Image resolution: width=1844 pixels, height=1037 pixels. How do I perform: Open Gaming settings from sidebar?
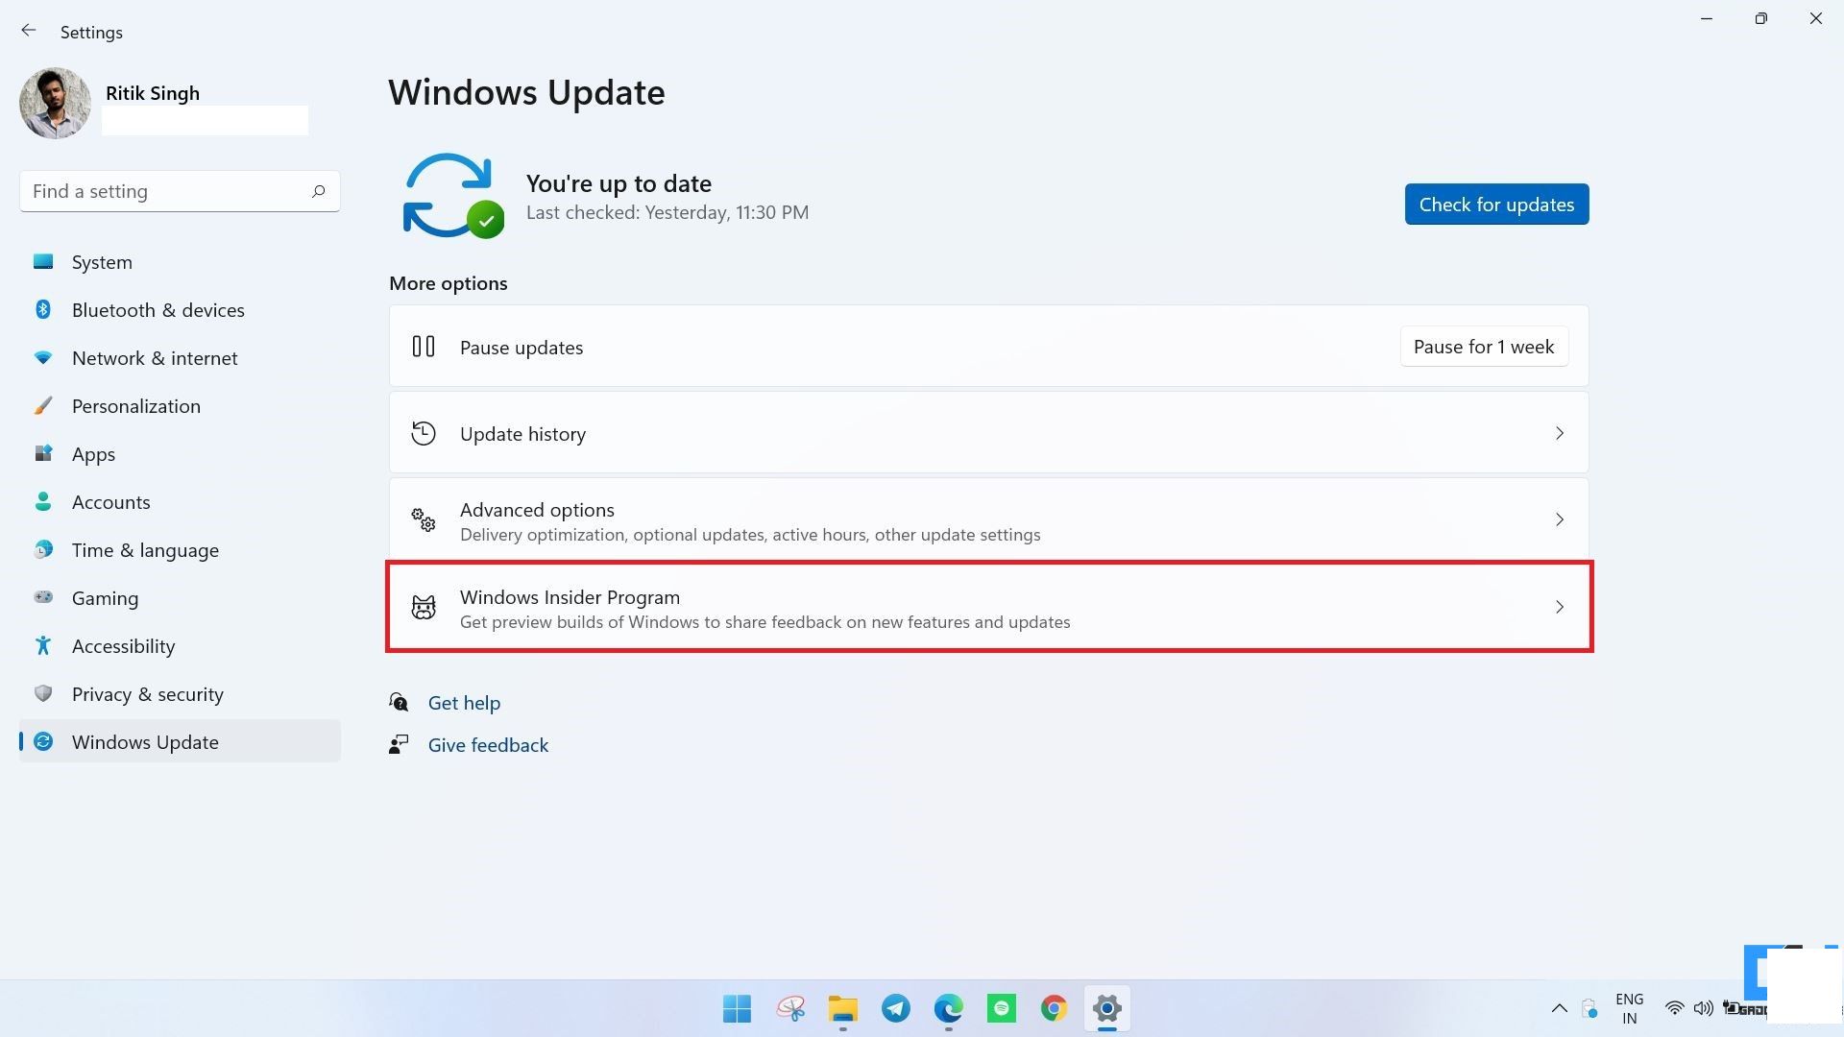click(x=107, y=596)
